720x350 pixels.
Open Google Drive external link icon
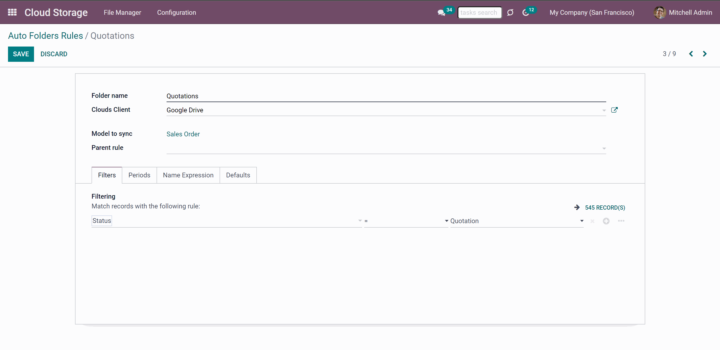tap(614, 110)
